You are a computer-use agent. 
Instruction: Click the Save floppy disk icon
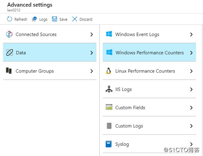pyautogui.click(x=54, y=19)
